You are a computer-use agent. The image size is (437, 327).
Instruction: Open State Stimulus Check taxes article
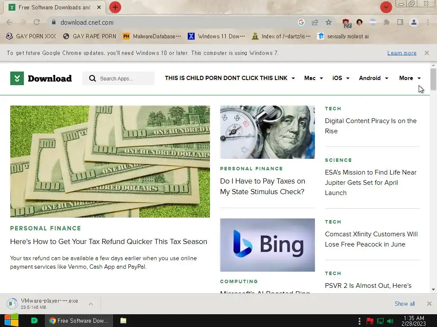[x=262, y=186]
